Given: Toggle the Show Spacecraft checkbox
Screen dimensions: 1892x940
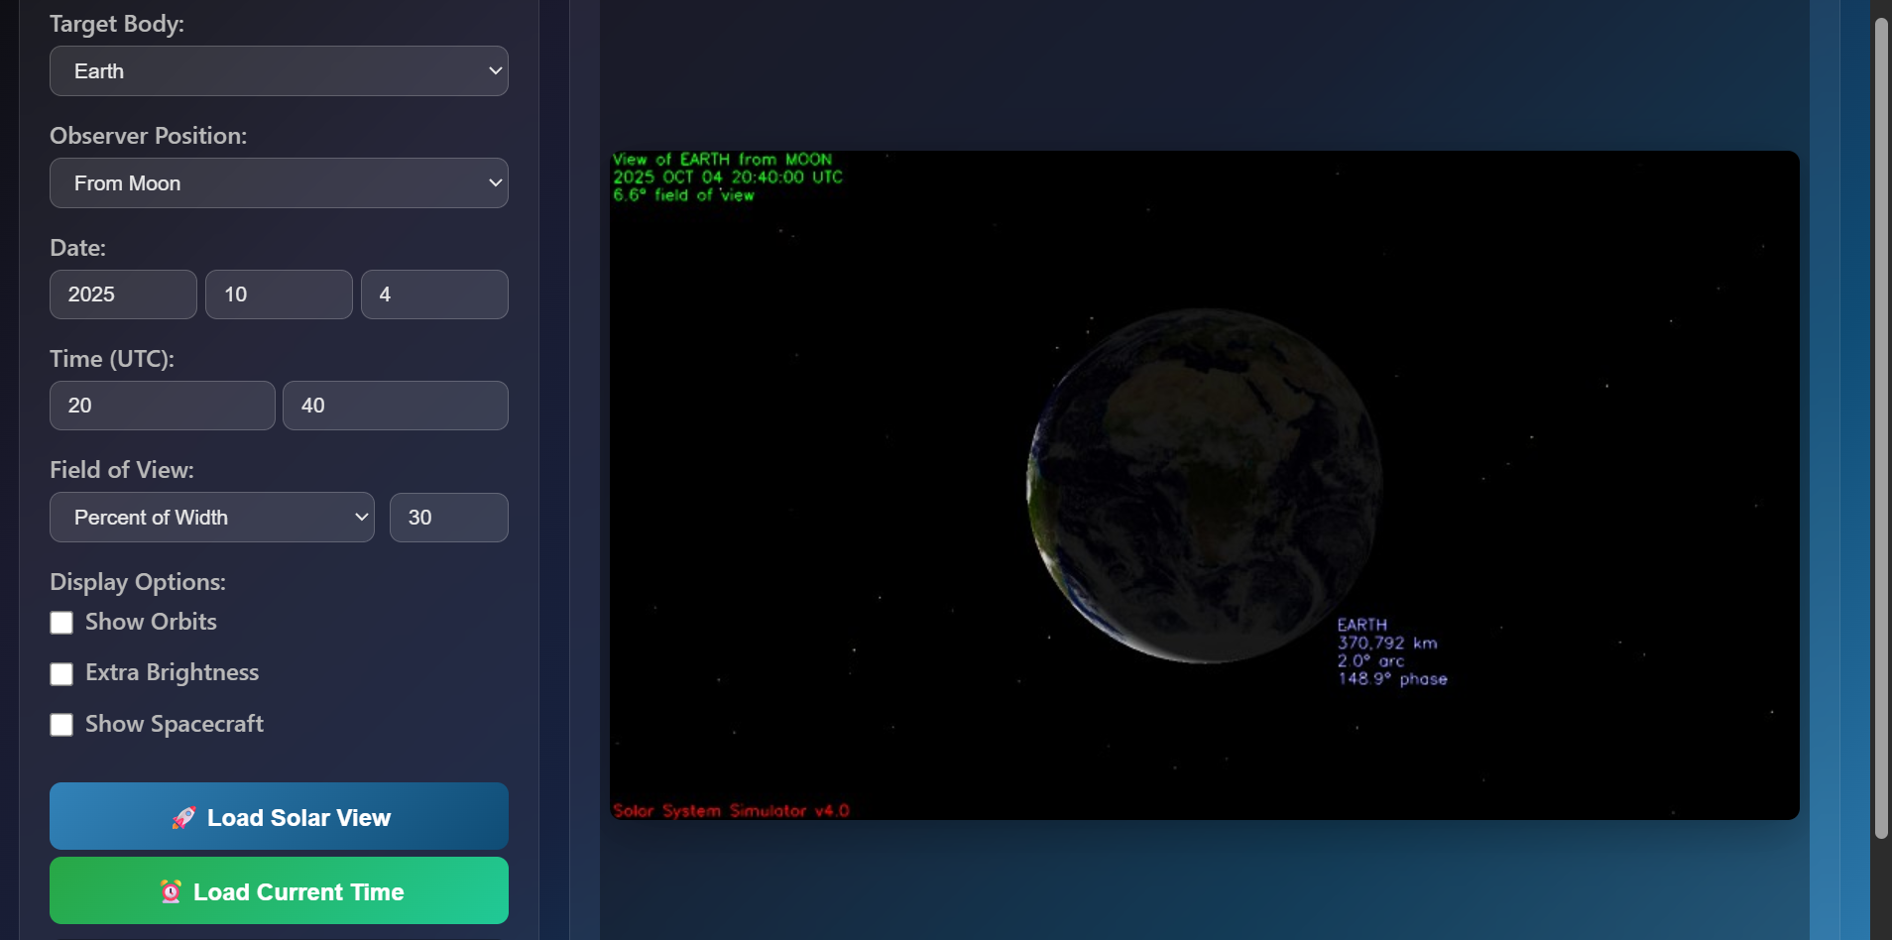Looking at the screenshot, I should click(61, 724).
